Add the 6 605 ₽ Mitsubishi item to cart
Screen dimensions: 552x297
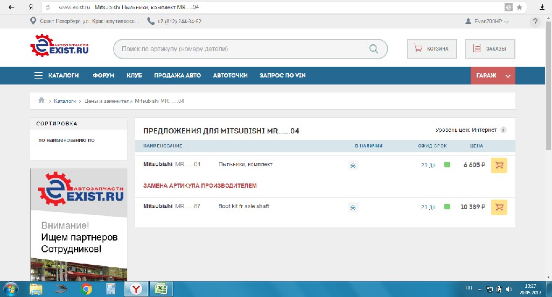(499, 165)
